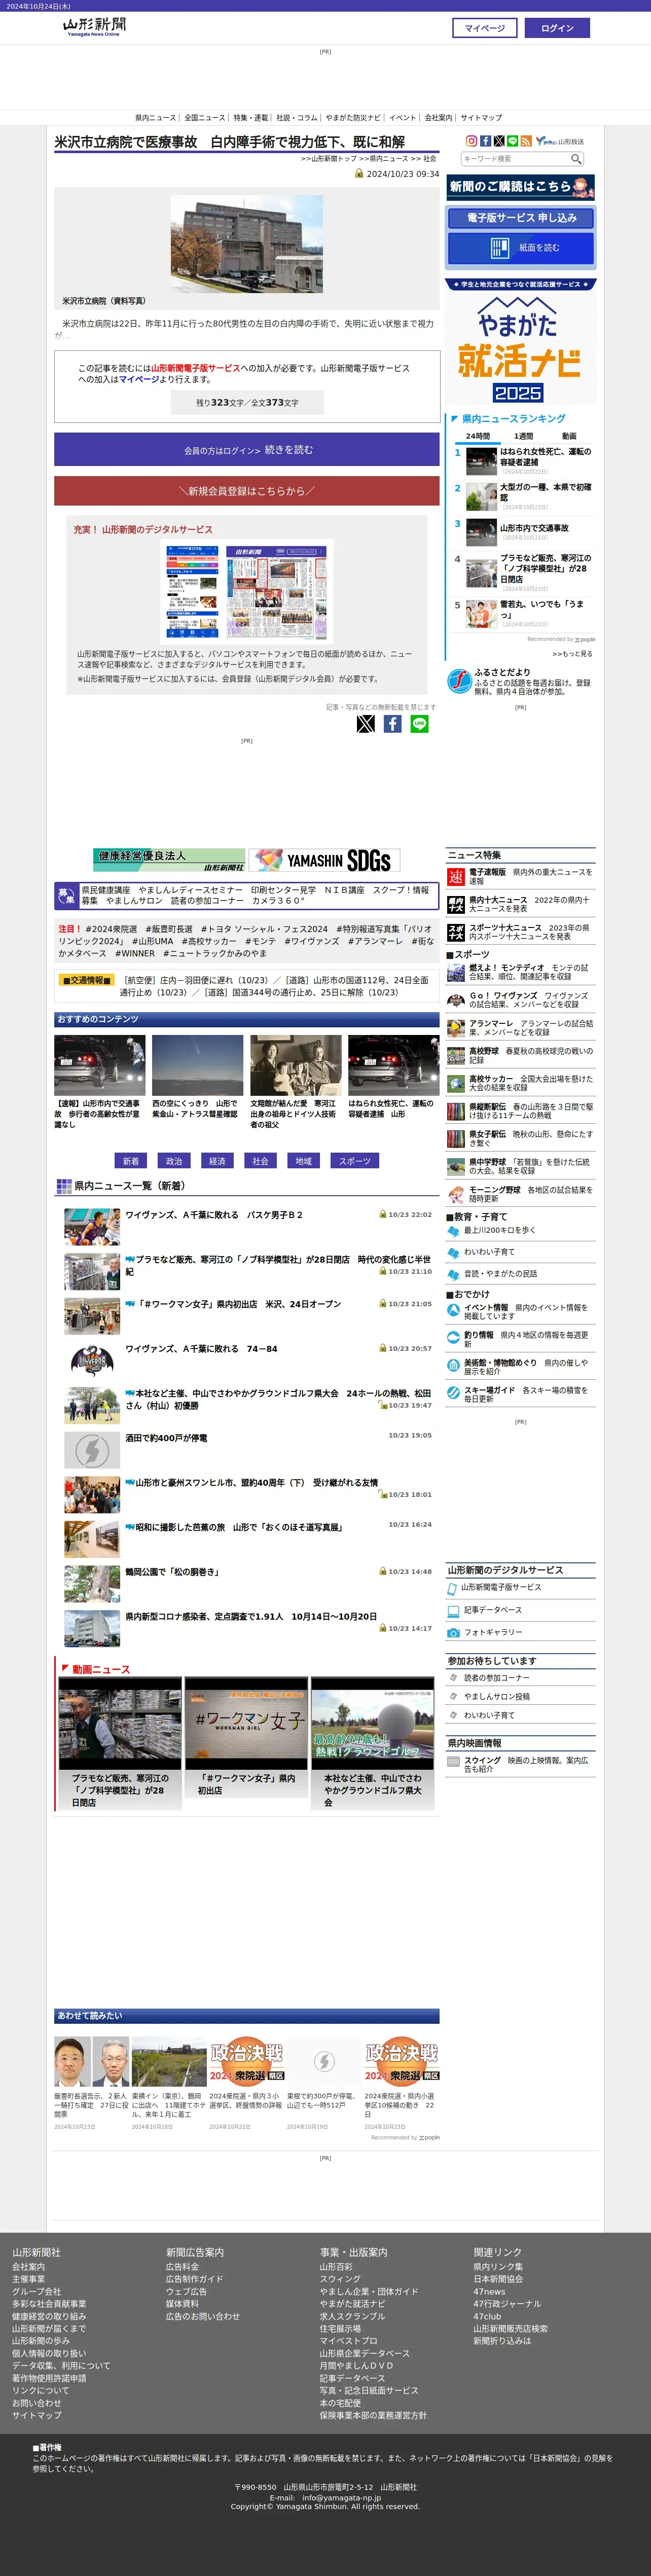Click the camera icon beside フォトギャラリー
Screen dimensions: 651x2576
click(x=453, y=1633)
